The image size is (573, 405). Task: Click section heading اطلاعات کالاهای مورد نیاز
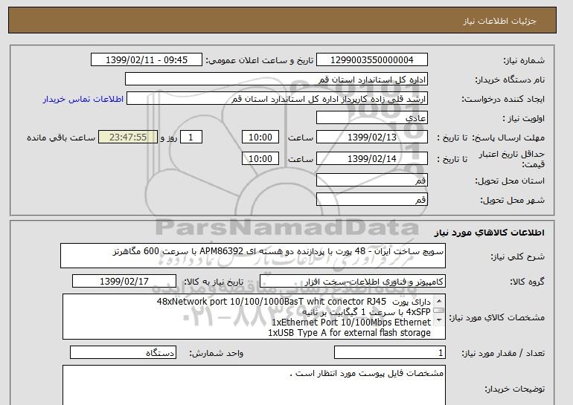(x=489, y=233)
